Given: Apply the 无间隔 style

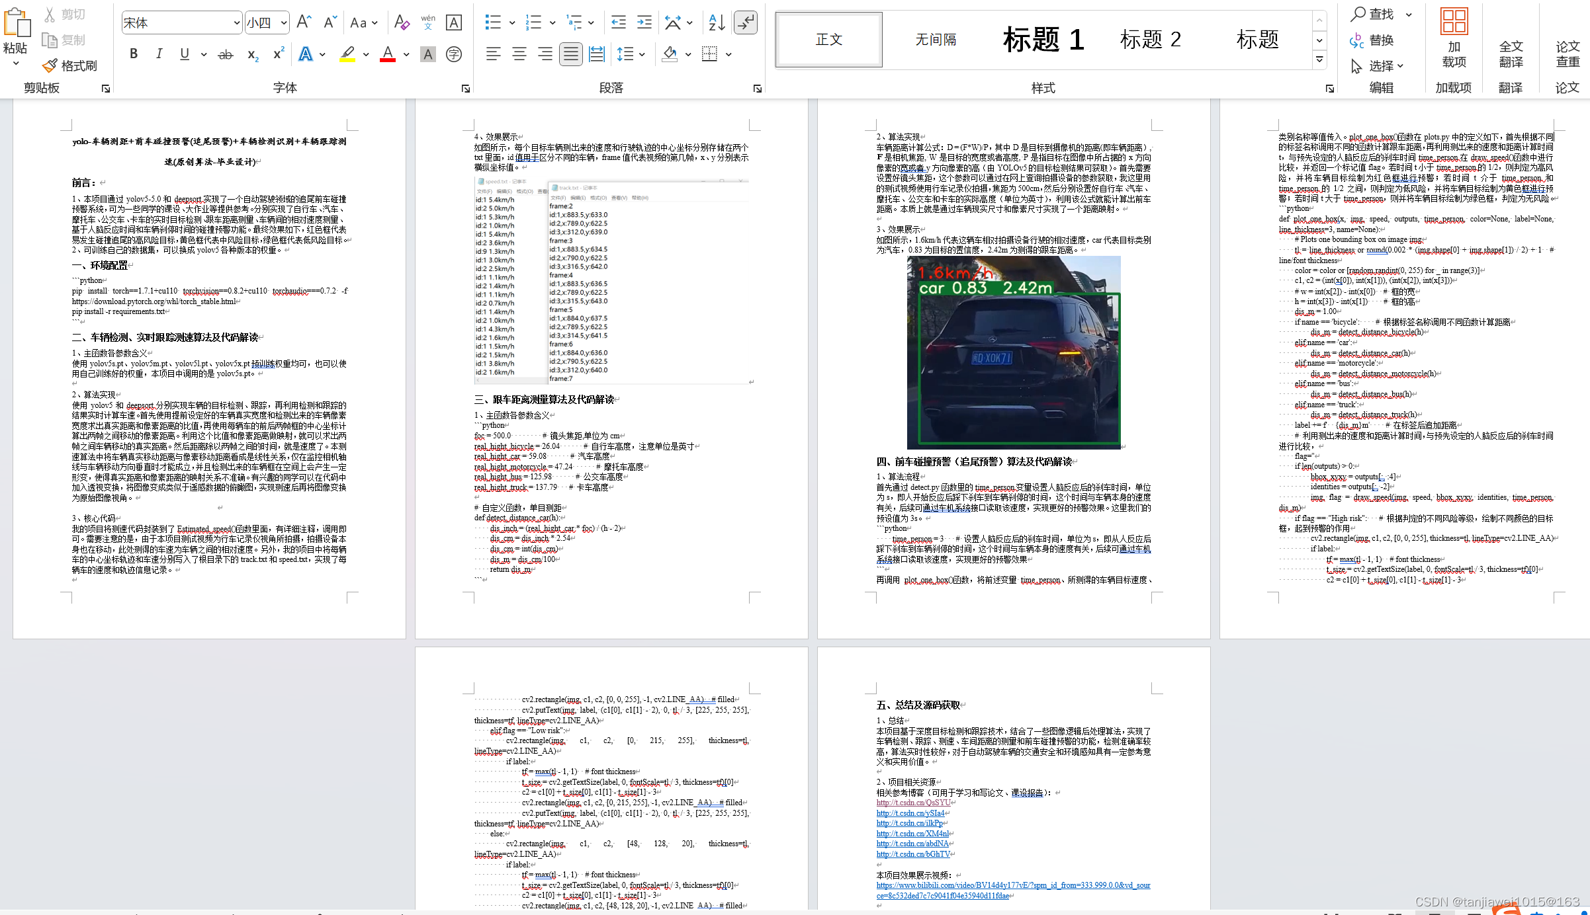Looking at the screenshot, I should 936,40.
